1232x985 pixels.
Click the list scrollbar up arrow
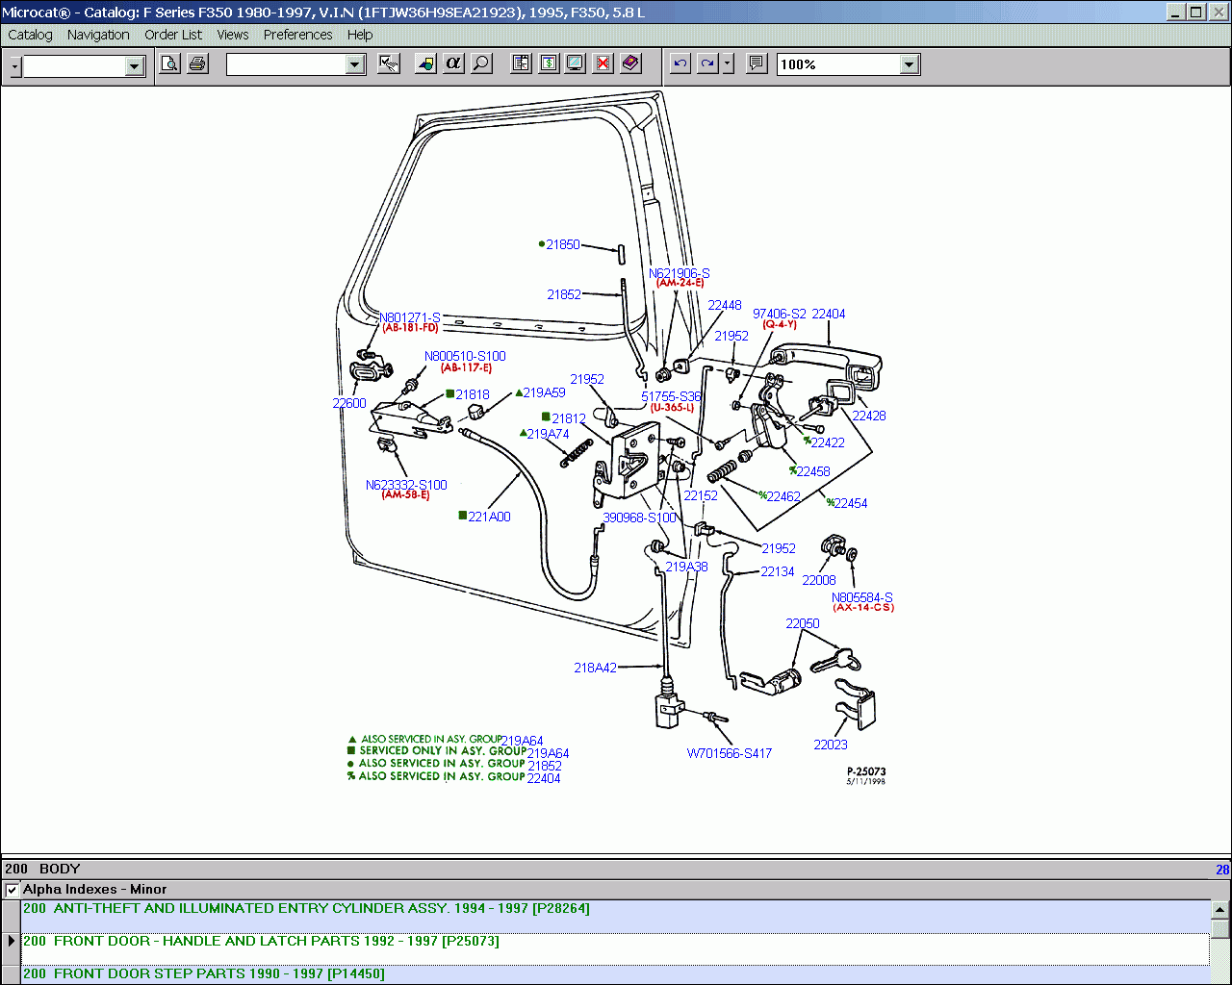coord(1219,909)
